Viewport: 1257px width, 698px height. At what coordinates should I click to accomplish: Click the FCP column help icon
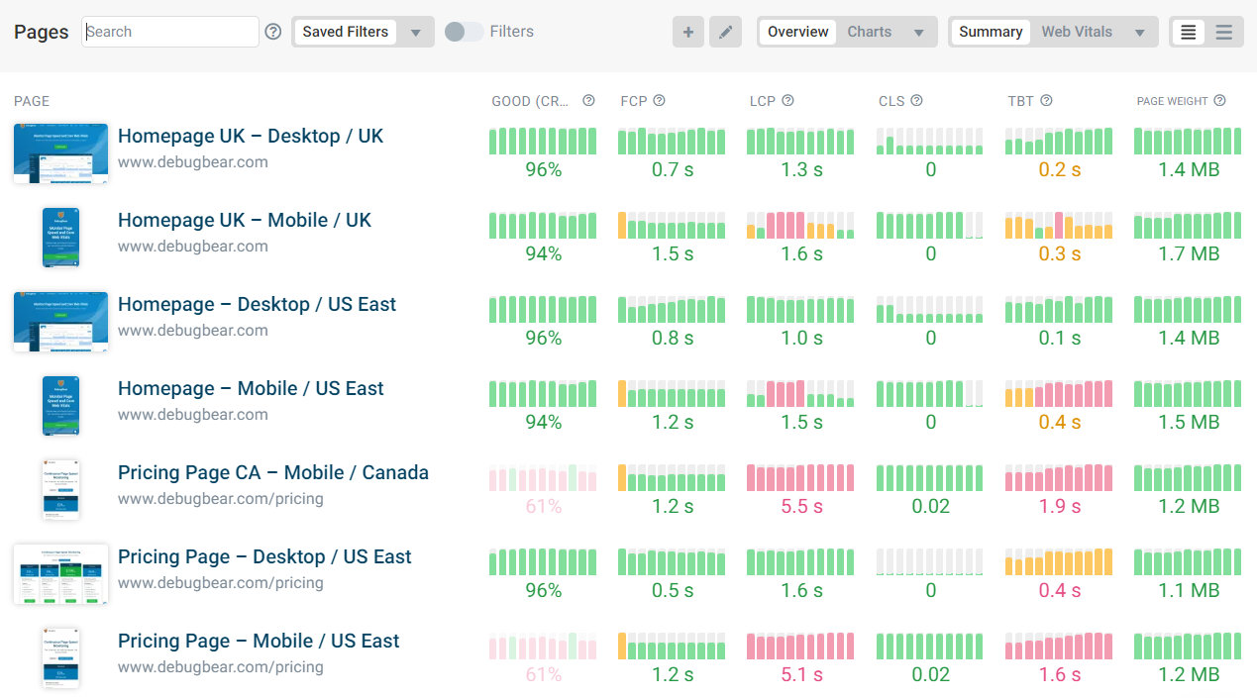tap(659, 100)
